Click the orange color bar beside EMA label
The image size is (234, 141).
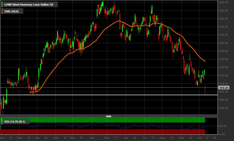click(x=2, y=11)
